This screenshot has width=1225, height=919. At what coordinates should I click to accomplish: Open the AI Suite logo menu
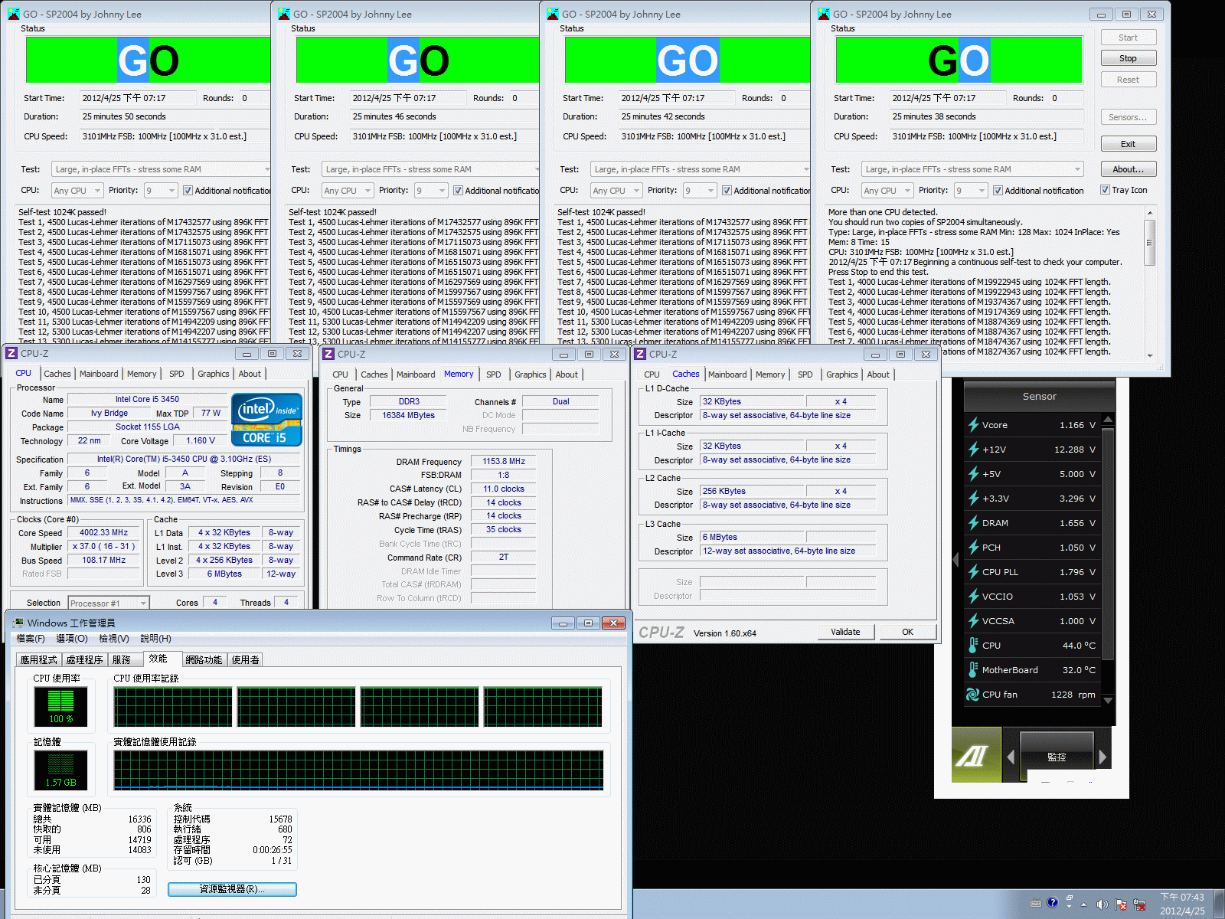coord(976,755)
